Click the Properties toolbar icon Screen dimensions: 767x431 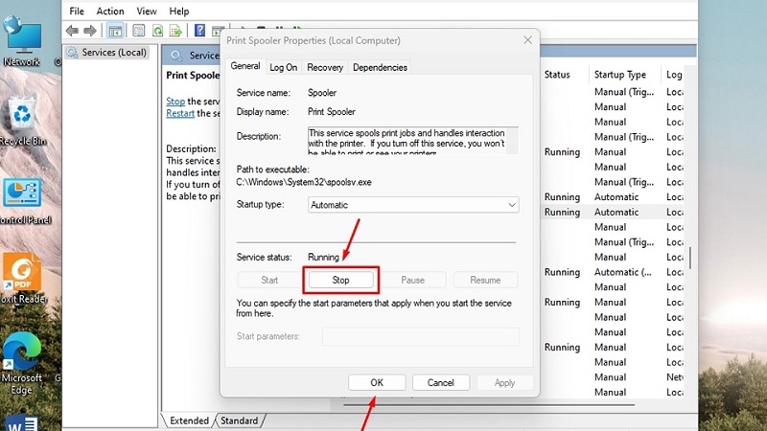[138, 31]
